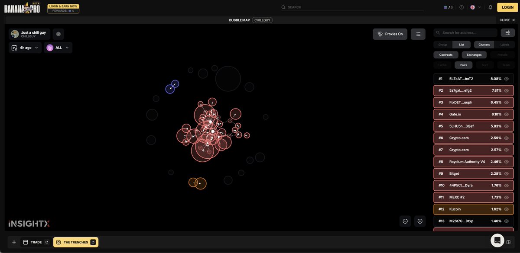
Task: Click the search magnifier icon in header
Action: click(283, 7)
